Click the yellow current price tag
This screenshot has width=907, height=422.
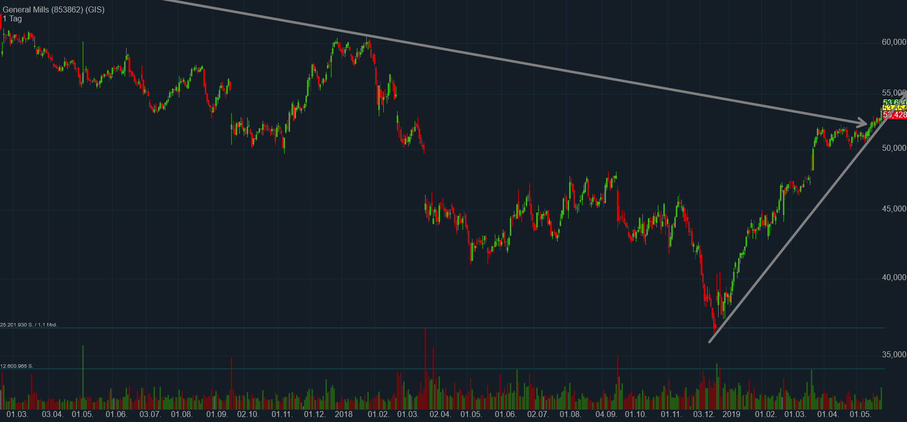[895, 108]
